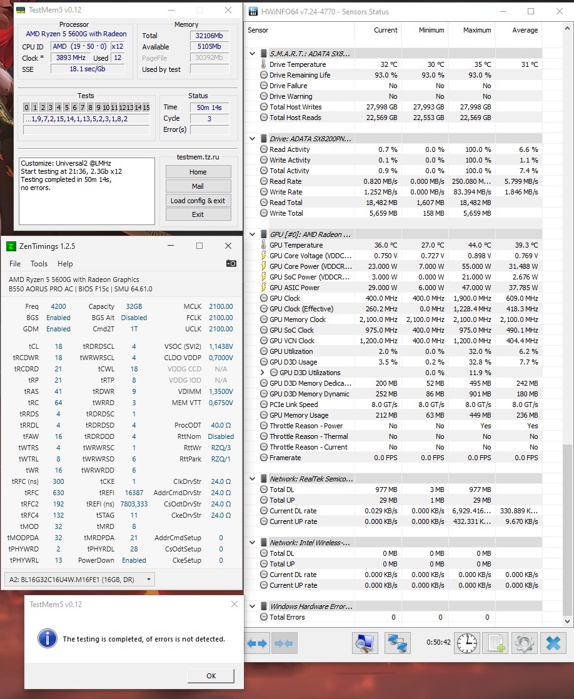
Task: Click the HWiNFO reset clock icon
Action: 467,643
